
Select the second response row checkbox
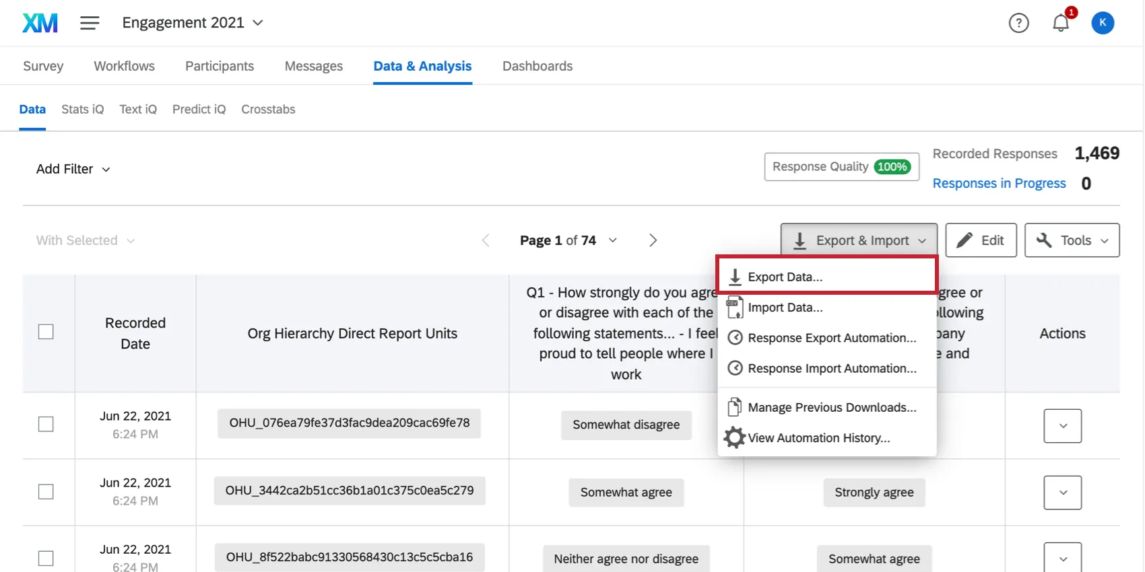46,492
